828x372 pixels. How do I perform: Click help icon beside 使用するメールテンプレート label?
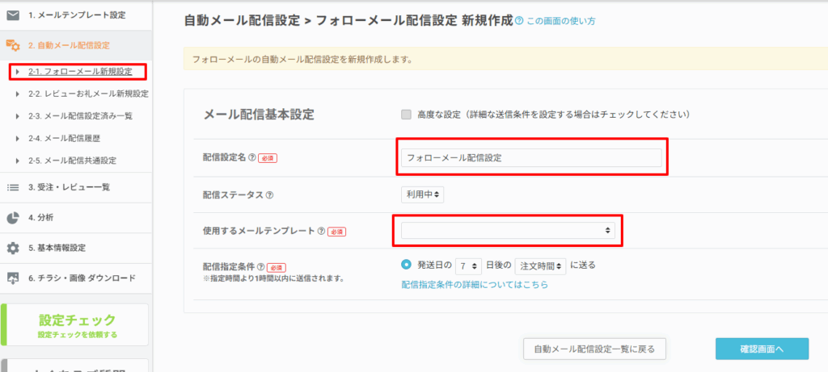pos(322,232)
